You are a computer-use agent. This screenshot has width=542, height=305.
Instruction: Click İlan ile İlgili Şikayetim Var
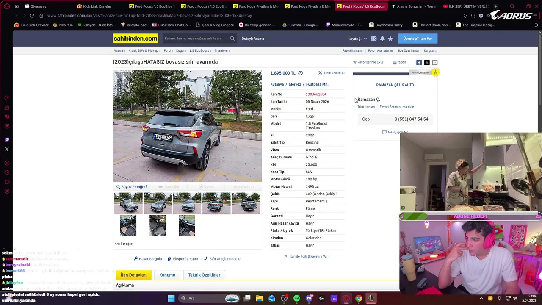[306, 256]
